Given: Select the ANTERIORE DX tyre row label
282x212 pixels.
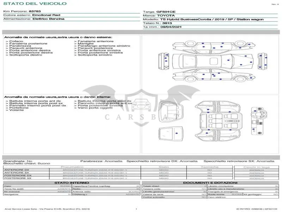Looking at the screenshot, I should point(17,170).
